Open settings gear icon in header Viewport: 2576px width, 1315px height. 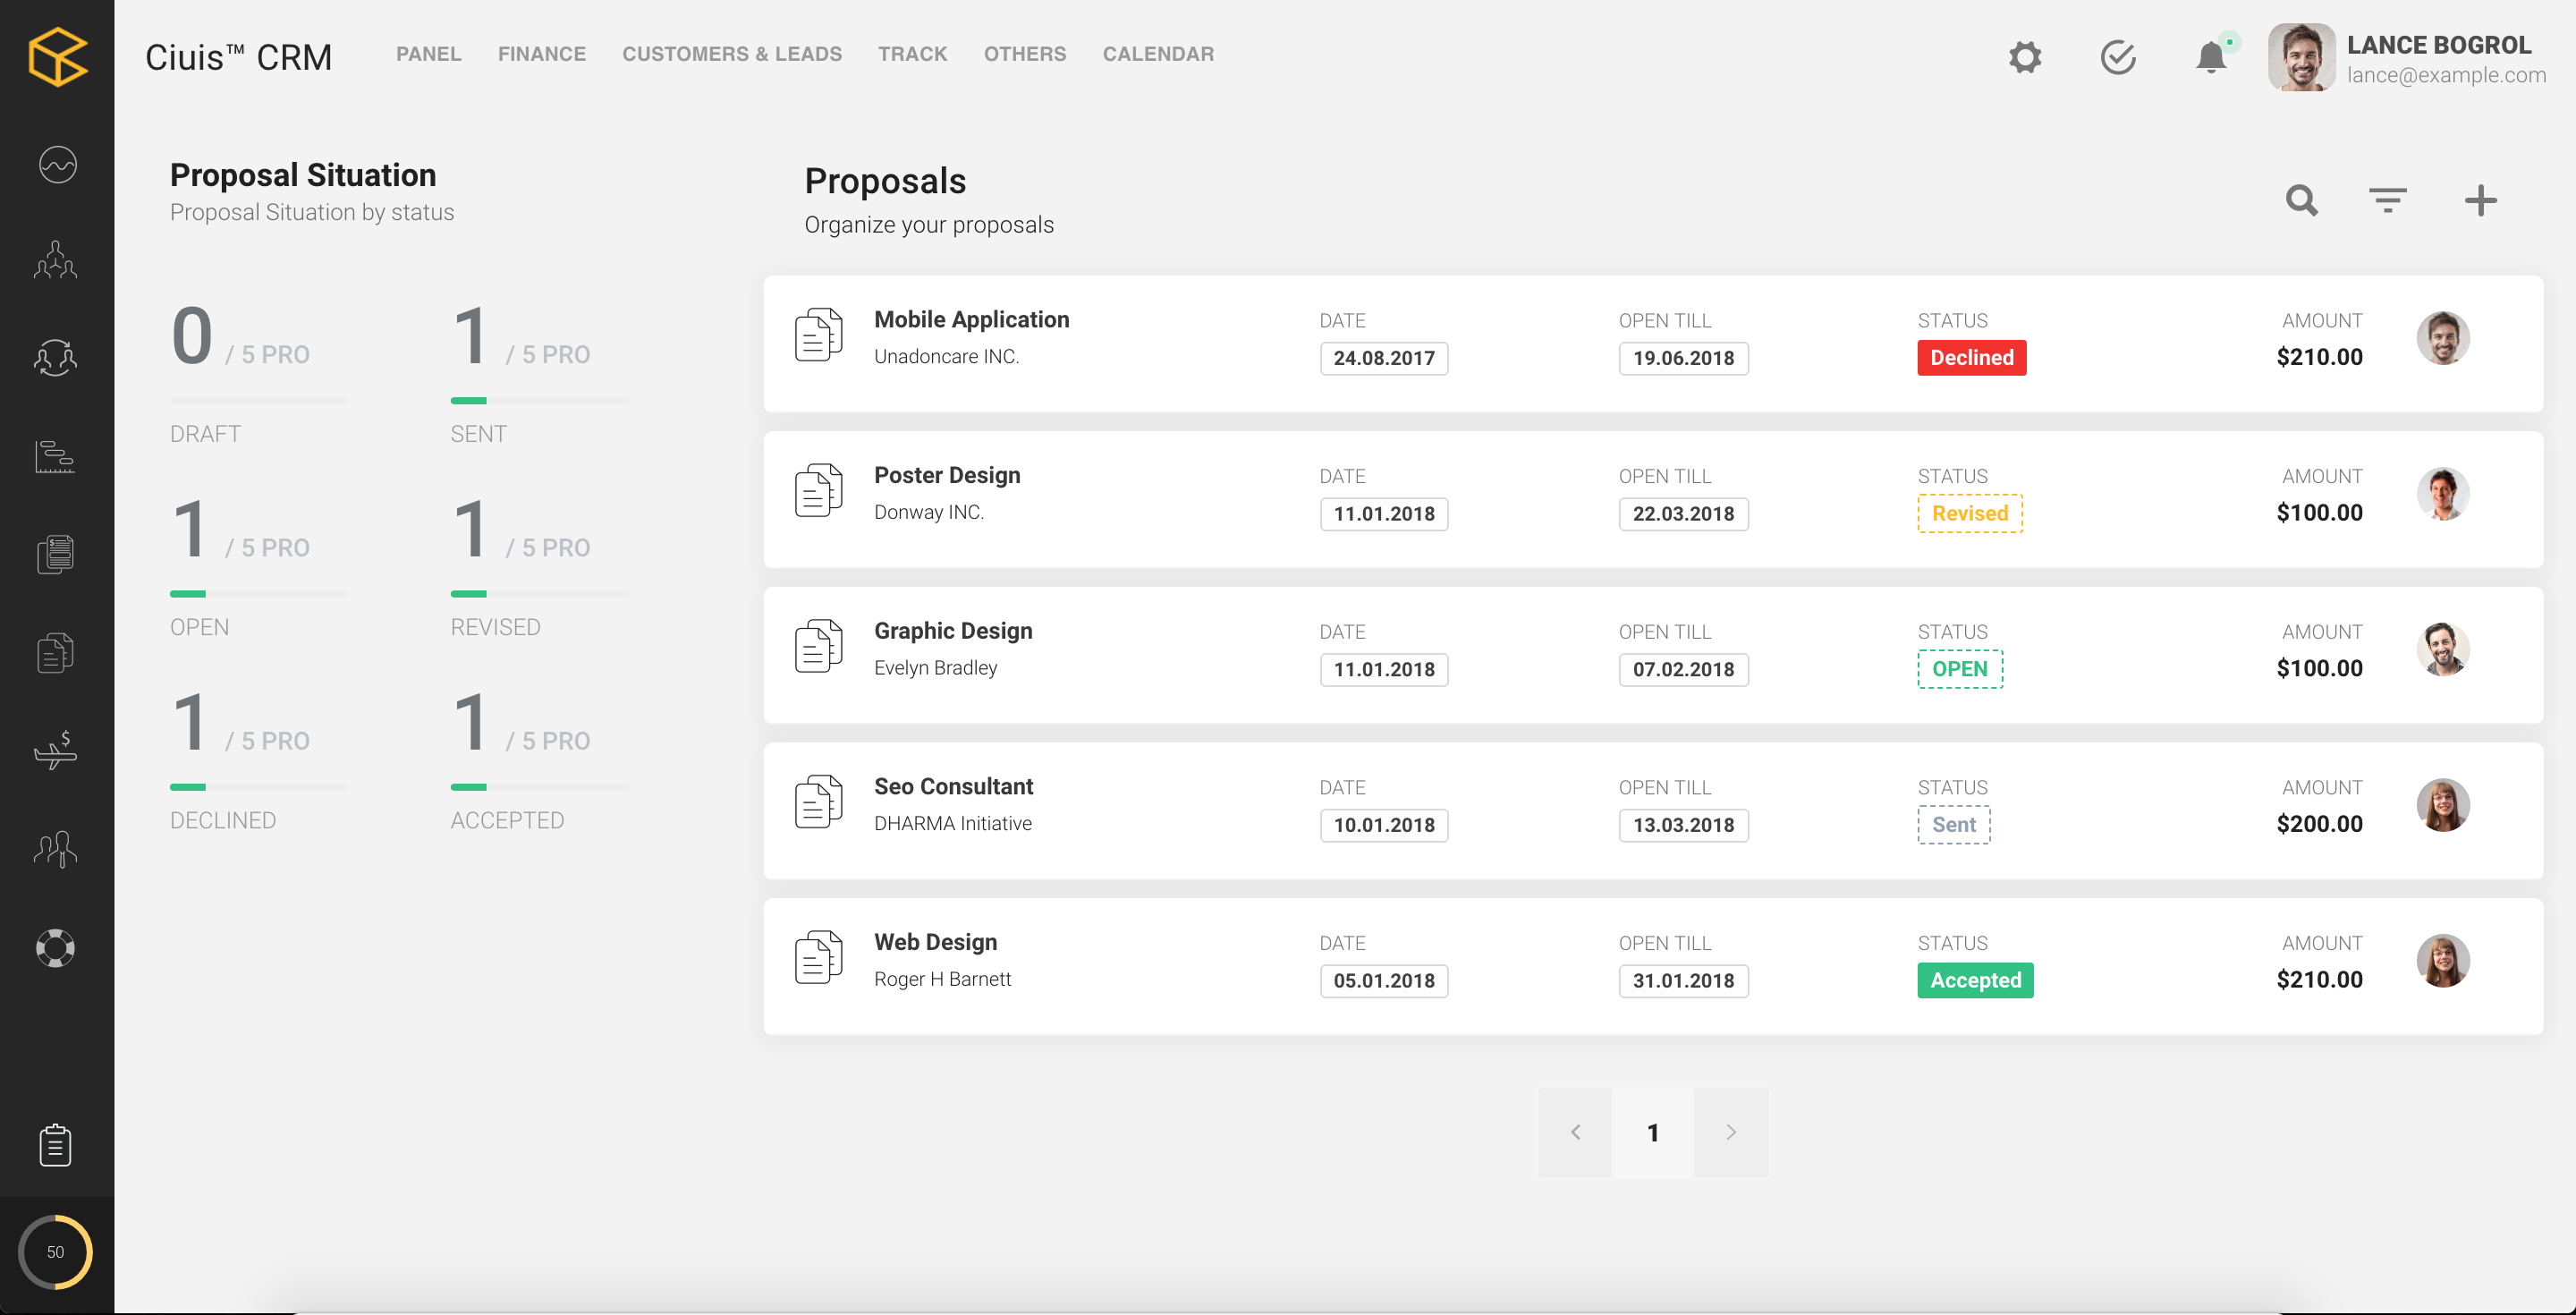click(x=2025, y=57)
